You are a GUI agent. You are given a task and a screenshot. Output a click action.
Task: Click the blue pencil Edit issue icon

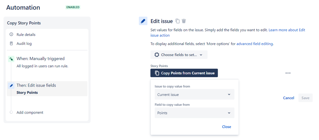[x=143, y=21]
